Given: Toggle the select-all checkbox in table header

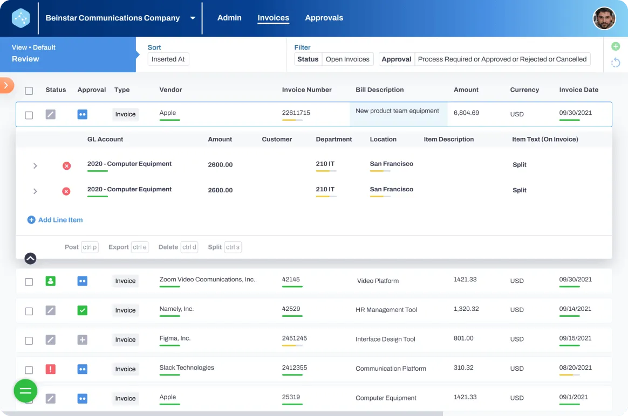Looking at the screenshot, I should 29,91.
